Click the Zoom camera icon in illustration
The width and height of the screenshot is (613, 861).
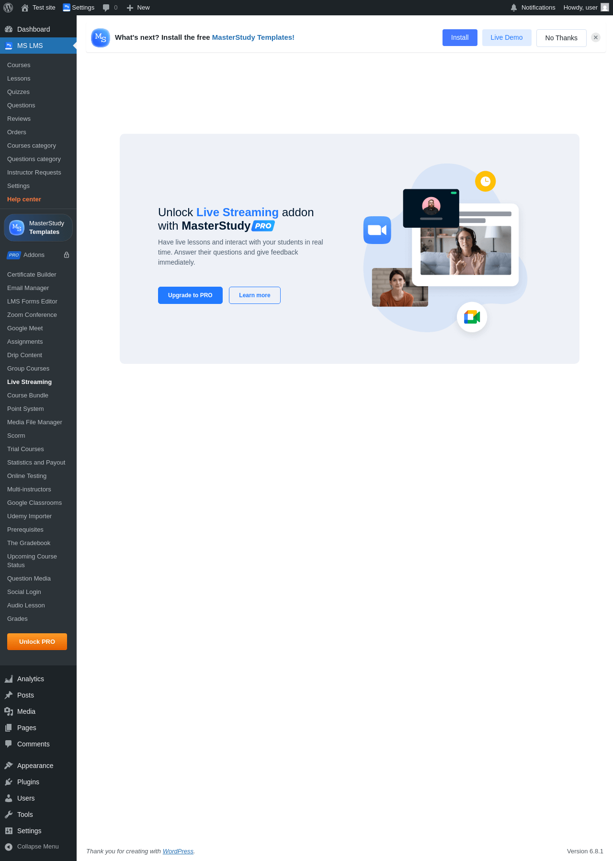click(377, 230)
